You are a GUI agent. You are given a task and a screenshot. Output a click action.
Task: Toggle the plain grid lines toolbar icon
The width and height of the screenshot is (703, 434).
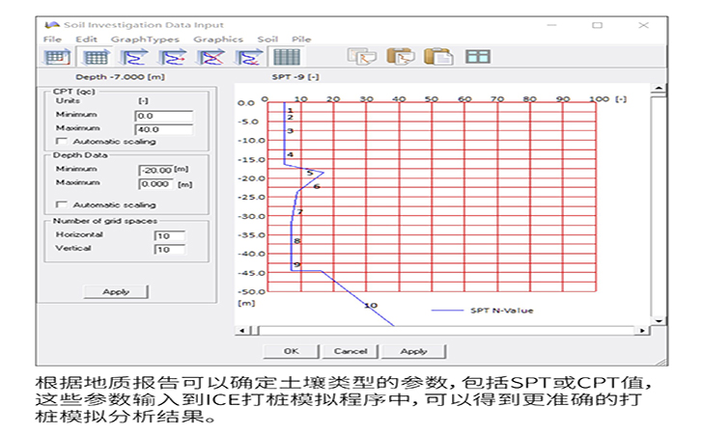(x=287, y=57)
